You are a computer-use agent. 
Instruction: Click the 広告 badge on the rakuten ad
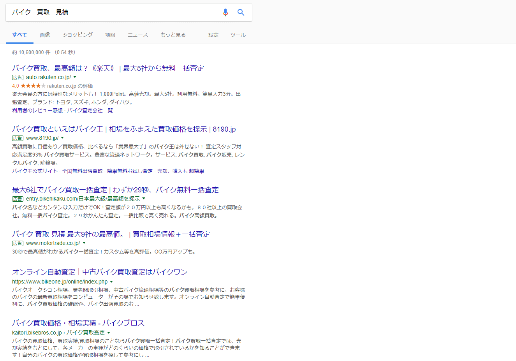point(18,77)
